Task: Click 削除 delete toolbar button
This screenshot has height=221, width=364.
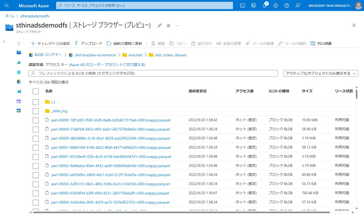Action: pyautogui.click(x=158, y=44)
